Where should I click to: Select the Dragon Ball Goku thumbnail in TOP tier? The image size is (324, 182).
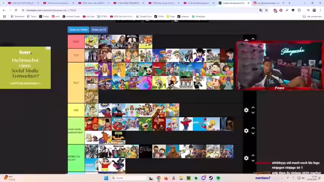pos(199,55)
